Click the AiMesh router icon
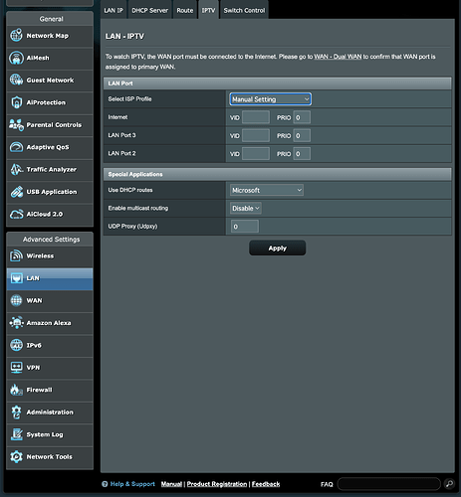Image resolution: width=461 pixels, height=497 pixels. coord(16,58)
